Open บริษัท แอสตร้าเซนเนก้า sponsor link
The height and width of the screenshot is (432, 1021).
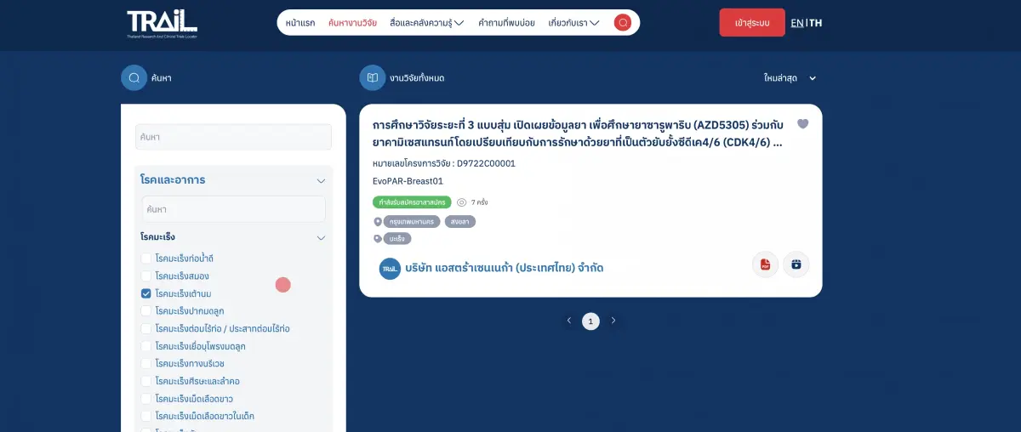click(x=505, y=268)
